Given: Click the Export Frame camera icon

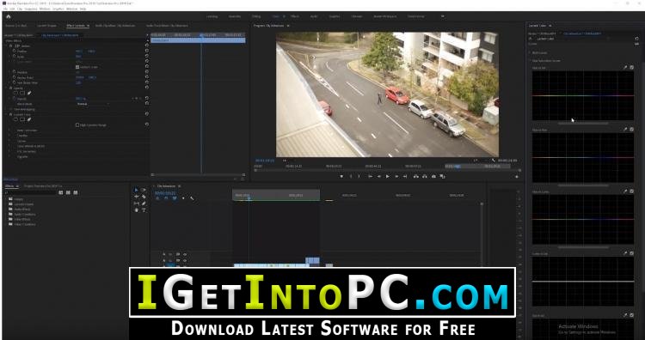Looking at the screenshot, I should click(433, 176).
